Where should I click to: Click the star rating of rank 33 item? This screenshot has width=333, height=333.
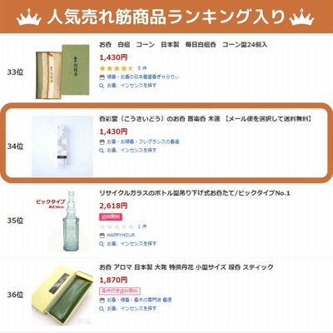[x=117, y=68]
